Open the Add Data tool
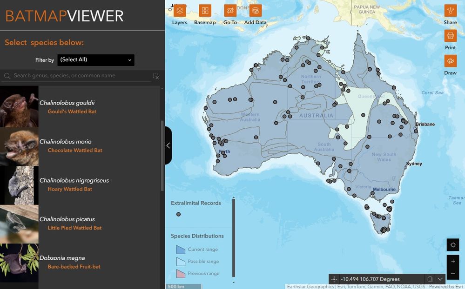This screenshot has height=289, width=465. tap(256, 11)
